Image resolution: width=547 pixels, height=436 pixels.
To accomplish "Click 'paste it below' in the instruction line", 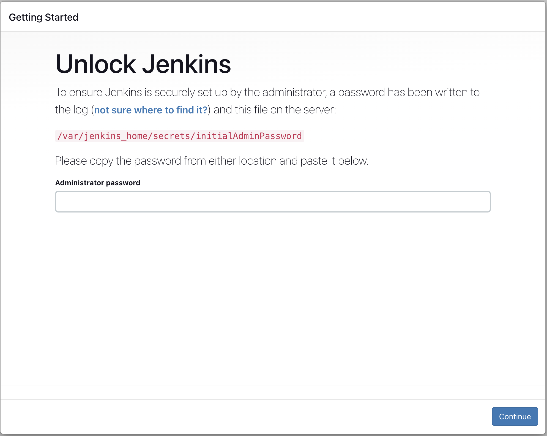I will (x=334, y=161).
